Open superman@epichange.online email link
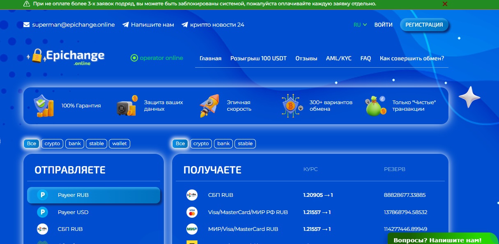The width and height of the screenshot is (499, 244). pyautogui.click(x=73, y=25)
